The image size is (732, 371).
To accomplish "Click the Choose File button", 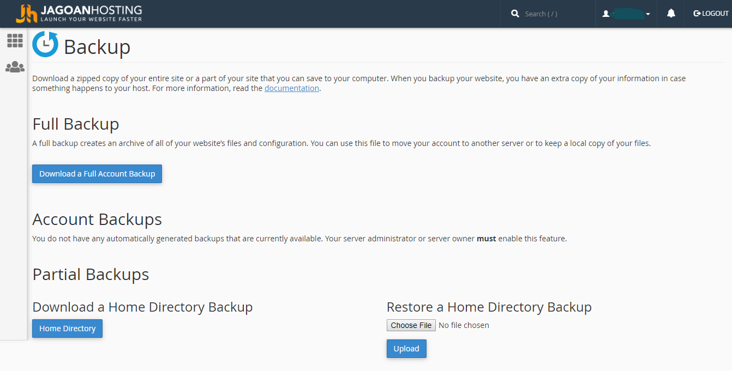I will click(411, 325).
